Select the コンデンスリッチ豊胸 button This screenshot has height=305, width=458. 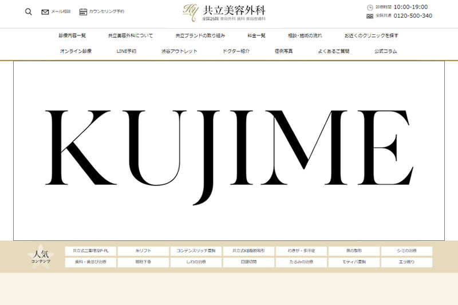(x=196, y=251)
